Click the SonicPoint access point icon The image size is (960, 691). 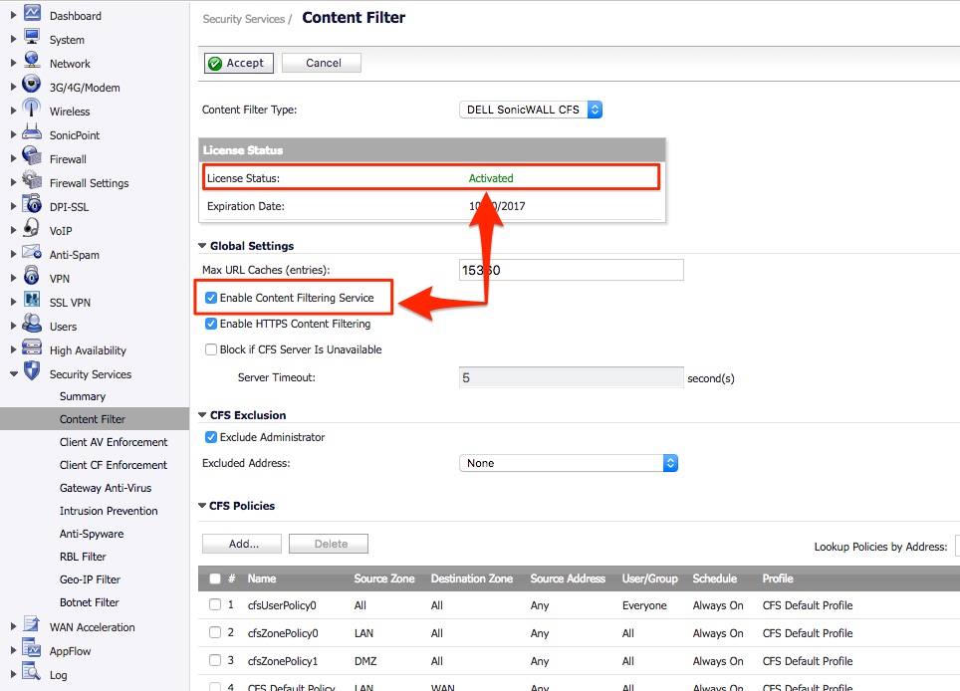[x=32, y=132]
